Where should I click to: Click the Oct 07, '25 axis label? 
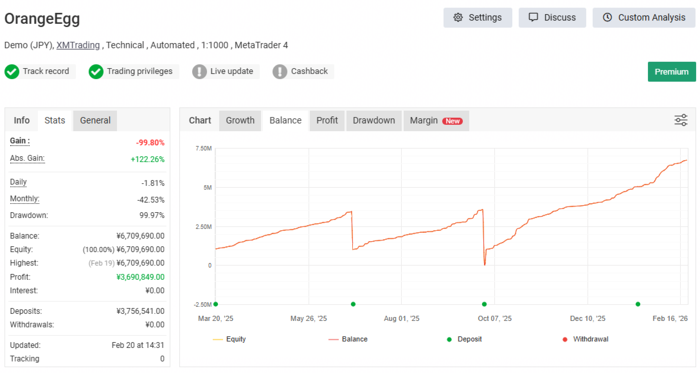[495, 318]
